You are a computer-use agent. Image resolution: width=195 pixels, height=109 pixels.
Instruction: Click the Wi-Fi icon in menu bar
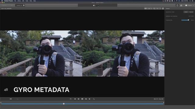[177, 1]
